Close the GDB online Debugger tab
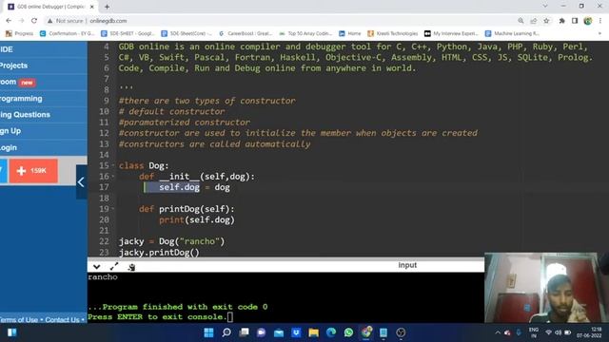609x342 pixels. (x=92, y=7)
